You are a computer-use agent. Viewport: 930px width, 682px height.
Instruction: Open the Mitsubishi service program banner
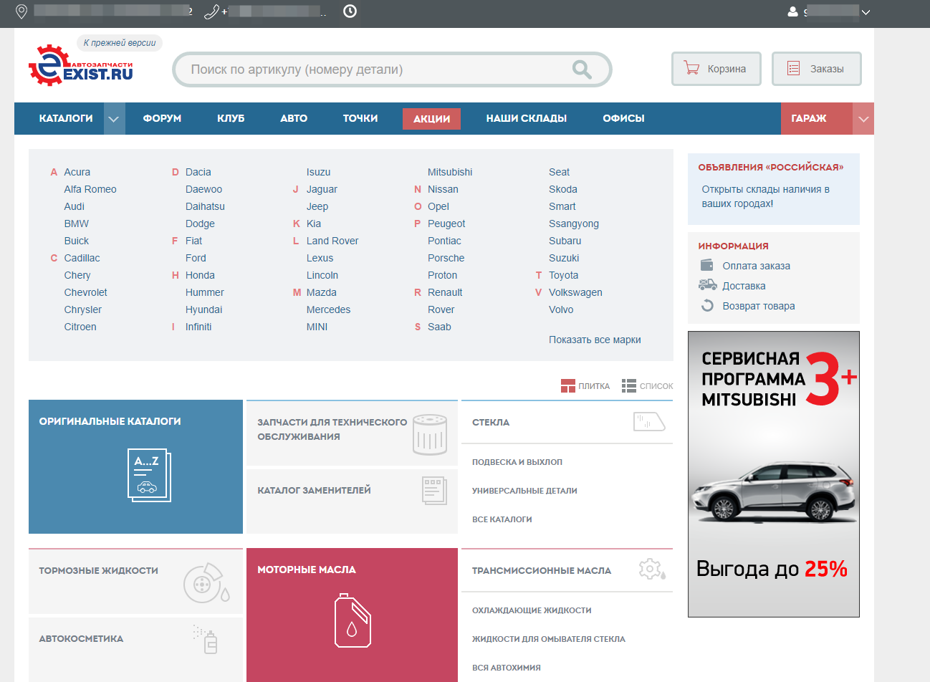774,474
